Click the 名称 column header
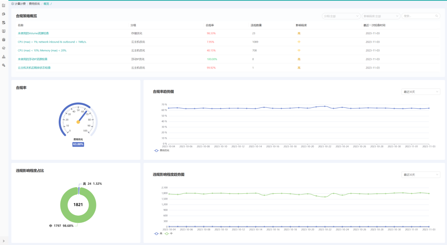Viewport: 447px width, 245px height. pos(21,25)
